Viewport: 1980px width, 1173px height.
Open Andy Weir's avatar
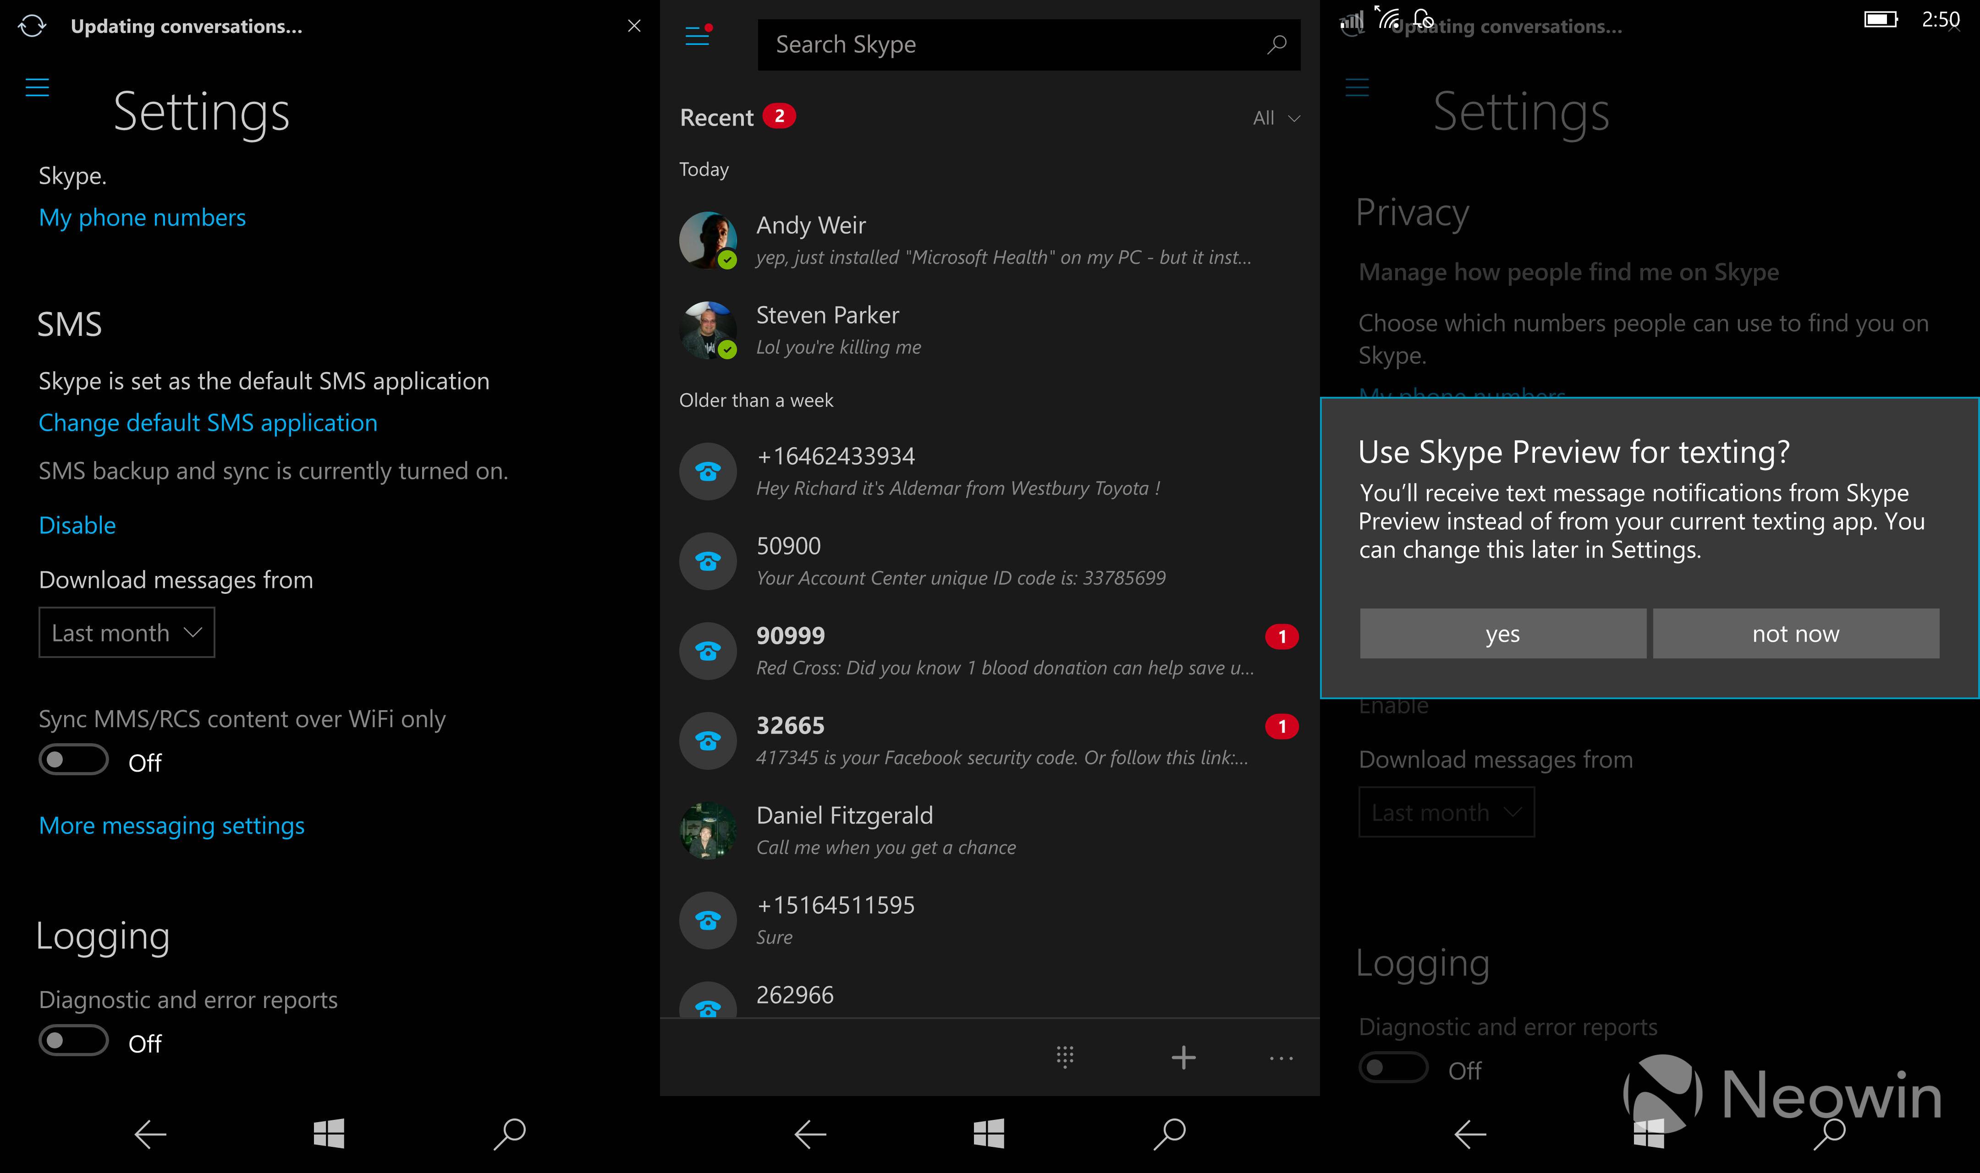(708, 240)
